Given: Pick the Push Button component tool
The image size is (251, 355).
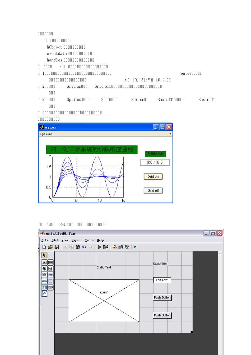Looking at the screenshot, I should pyautogui.click(x=44, y=262).
